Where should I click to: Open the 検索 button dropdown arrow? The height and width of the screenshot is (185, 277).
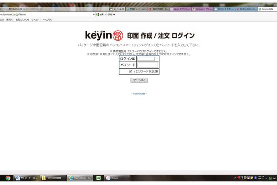tap(105, 14)
